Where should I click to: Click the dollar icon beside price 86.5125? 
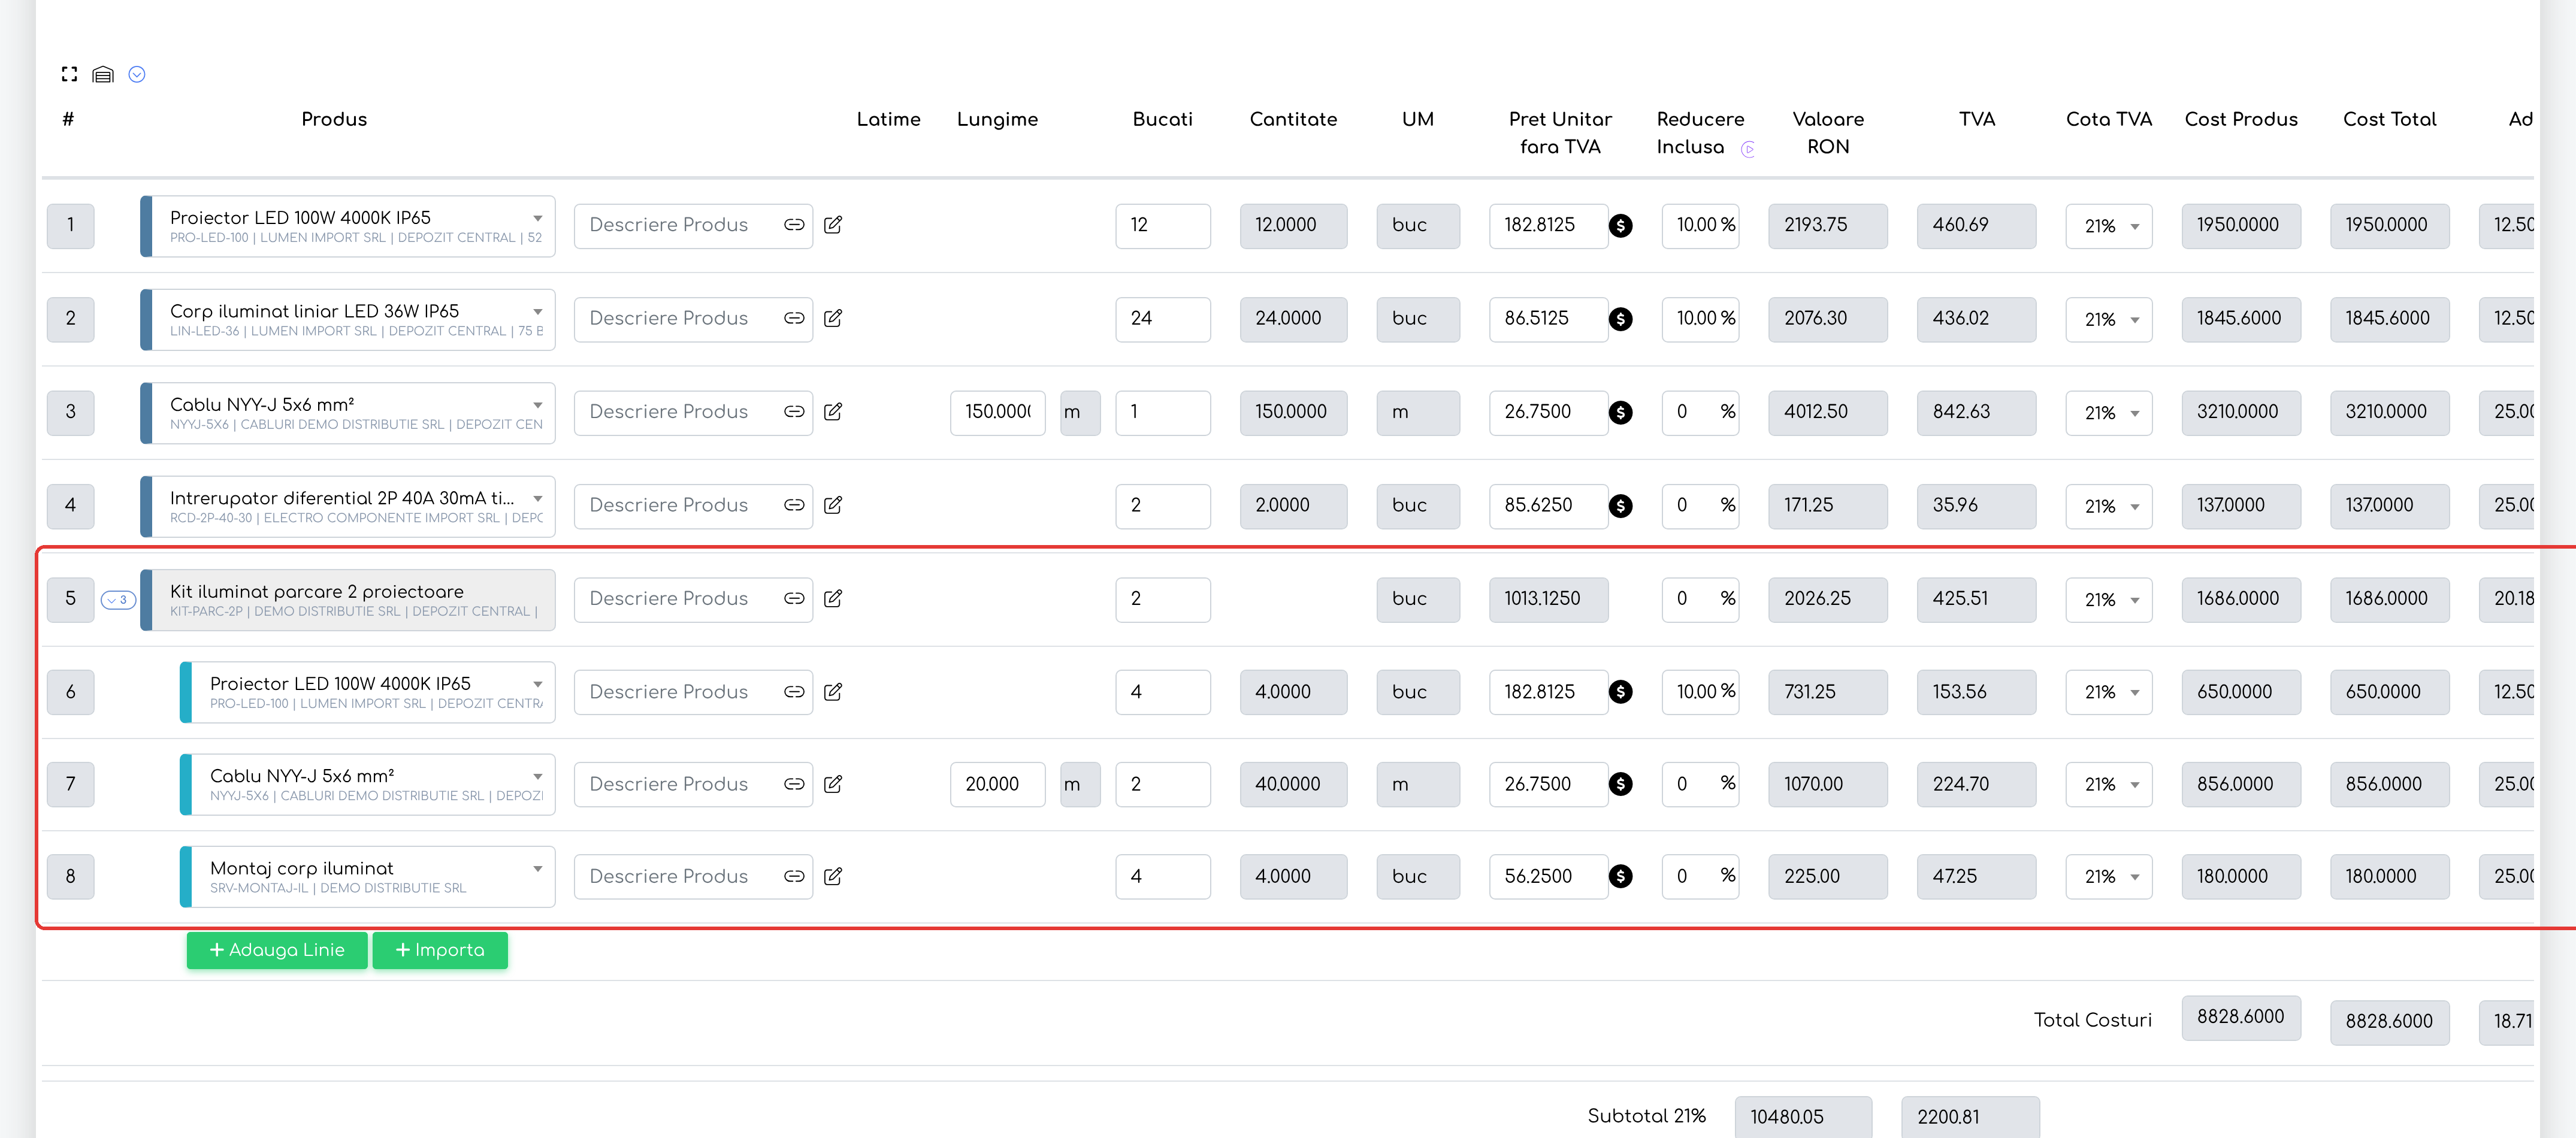click(x=1621, y=319)
